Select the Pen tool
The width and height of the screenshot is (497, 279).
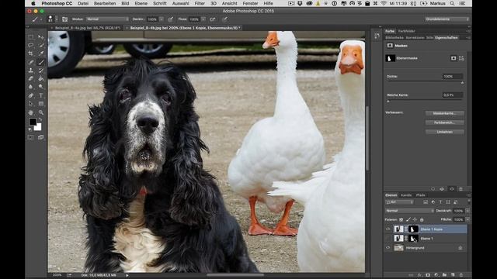(x=31, y=95)
